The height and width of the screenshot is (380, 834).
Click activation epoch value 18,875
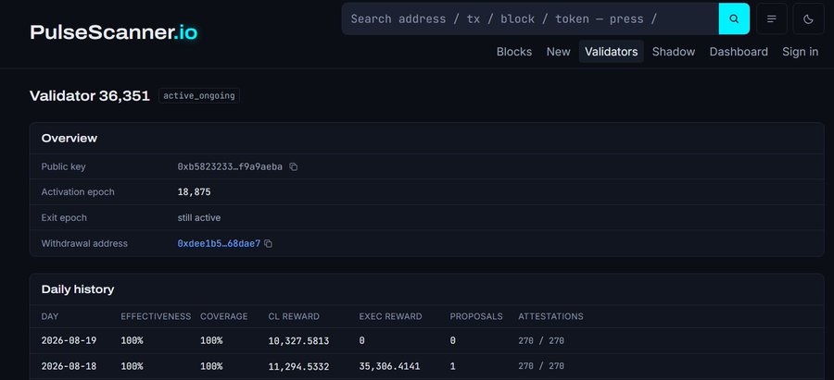195,192
